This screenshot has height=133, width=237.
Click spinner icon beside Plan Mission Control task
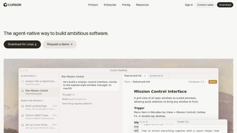[x=23, y=91]
